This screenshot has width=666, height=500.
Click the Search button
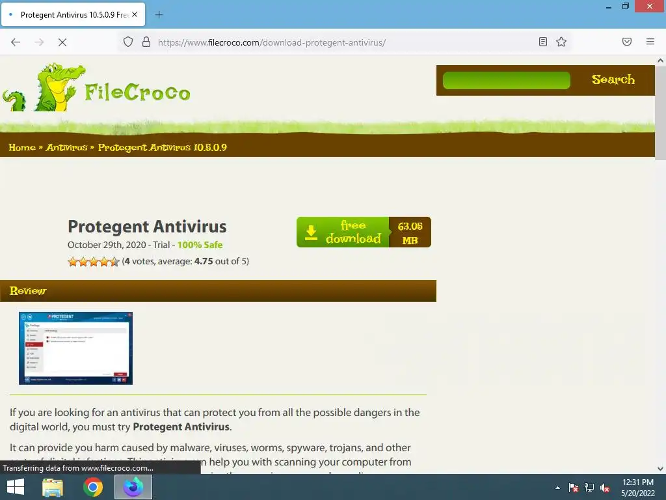coord(613,80)
